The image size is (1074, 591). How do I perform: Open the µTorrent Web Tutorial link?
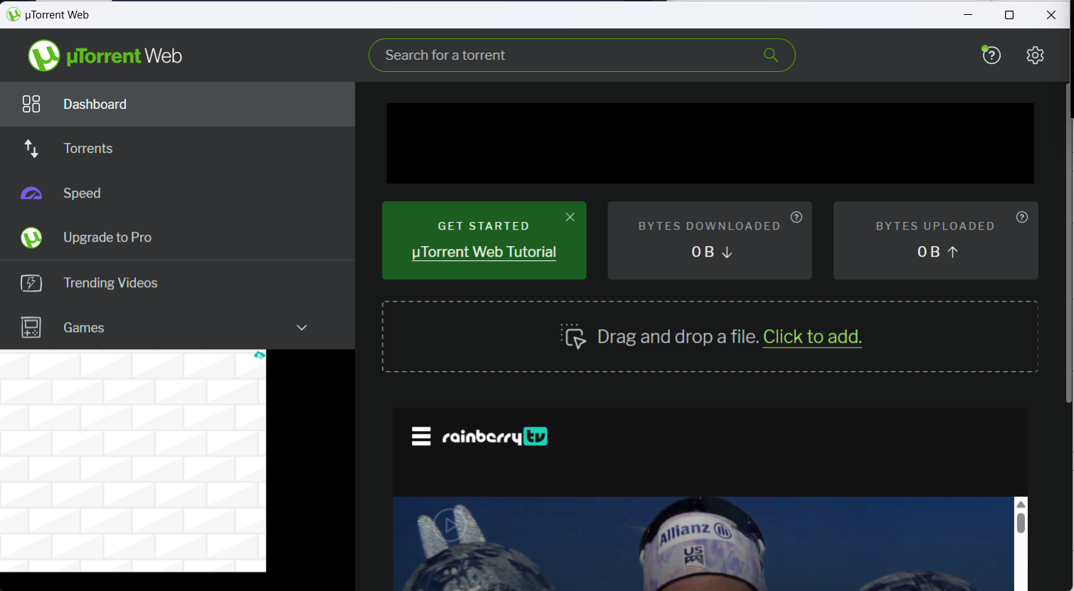pyautogui.click(x=484, y=252)
